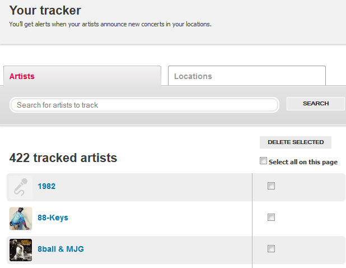
Task: Click the DELETE SELECTED button
Action: pyautogui.click(x=296, y=142)
